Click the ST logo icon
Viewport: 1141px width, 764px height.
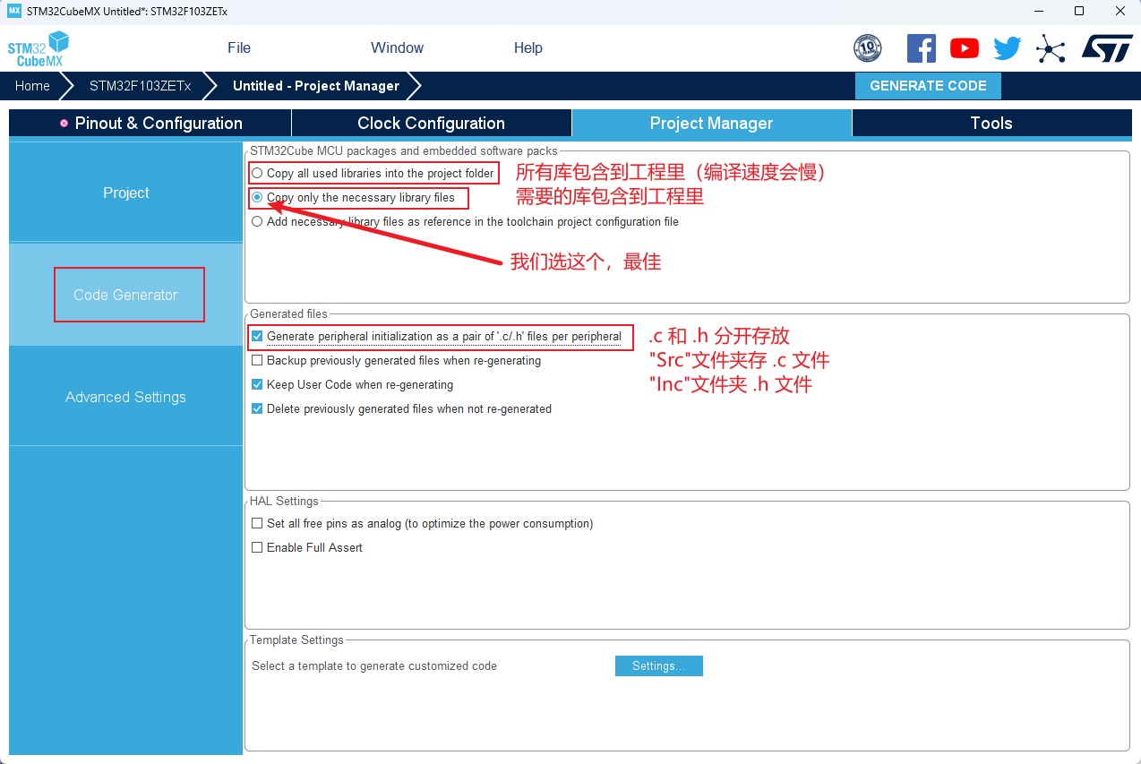[1107, 48]
